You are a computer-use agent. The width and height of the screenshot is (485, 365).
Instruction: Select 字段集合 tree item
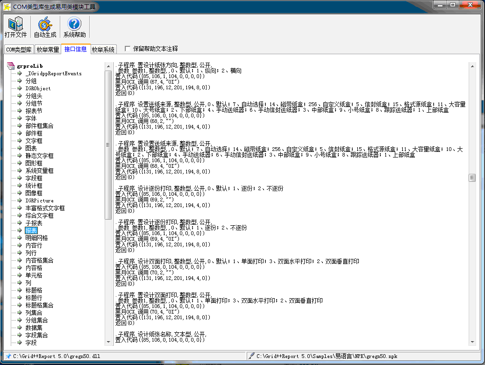point(36,335)
